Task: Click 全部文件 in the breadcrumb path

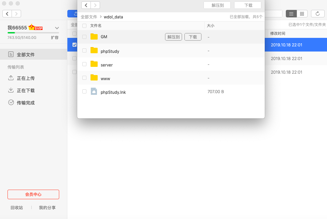Action: 89,17
